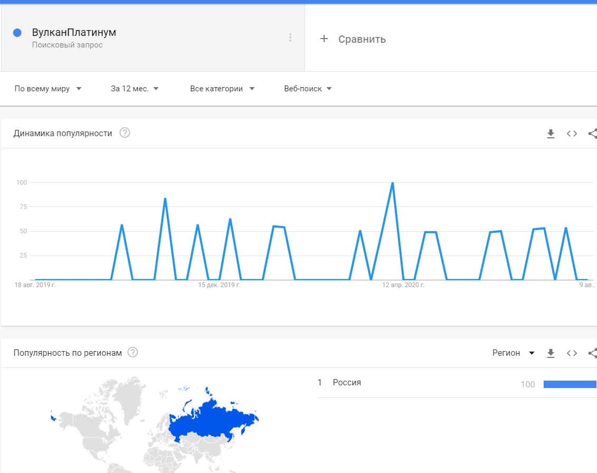Open help tooltip for Динамика популярности

click(125, 133)
